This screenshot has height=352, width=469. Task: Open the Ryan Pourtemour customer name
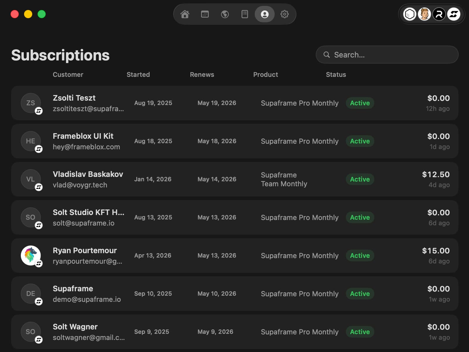(85, 251)
